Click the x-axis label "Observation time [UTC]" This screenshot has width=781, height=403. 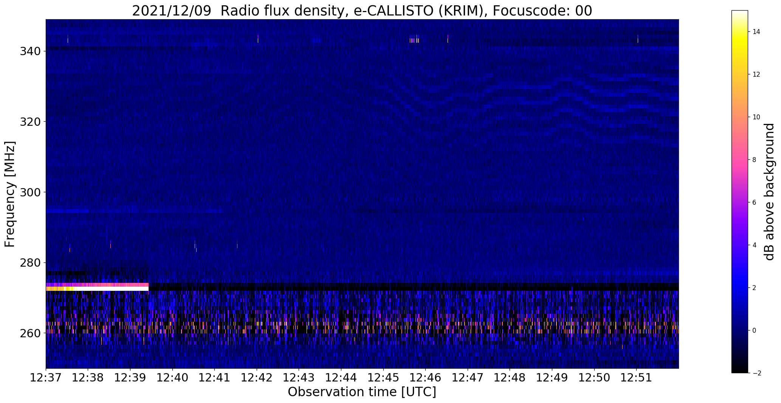click(x=362, y=392)
